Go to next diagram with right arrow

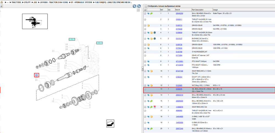pos(139,6)
